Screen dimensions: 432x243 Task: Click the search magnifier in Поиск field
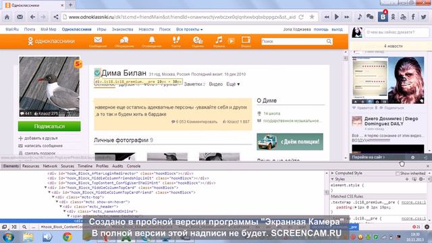329,41
